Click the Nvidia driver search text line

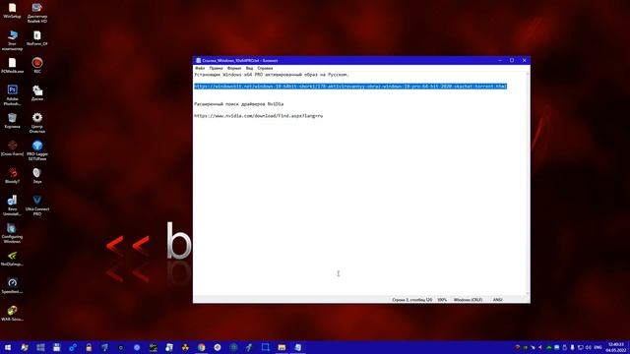click(238, 104)
